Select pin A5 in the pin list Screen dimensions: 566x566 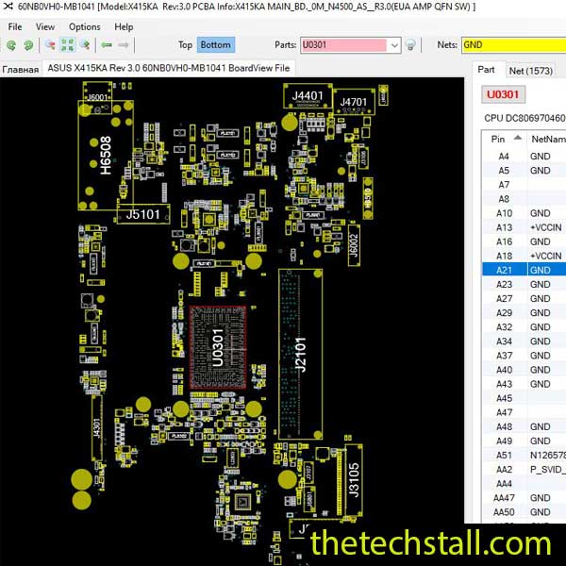504,171
